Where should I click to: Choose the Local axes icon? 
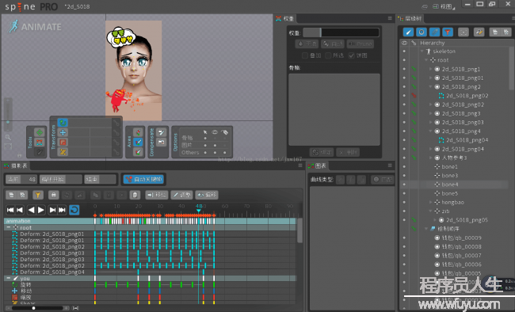(139, 132)
